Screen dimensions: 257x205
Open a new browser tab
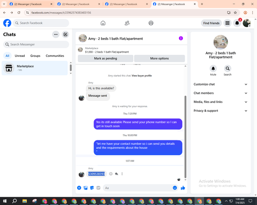pyautogui.click(x=202, y=4)
